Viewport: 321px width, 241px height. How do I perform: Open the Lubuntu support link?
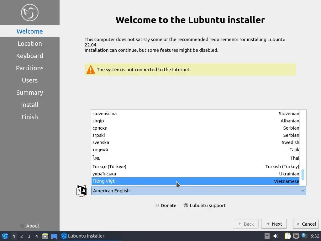[205, 206]
